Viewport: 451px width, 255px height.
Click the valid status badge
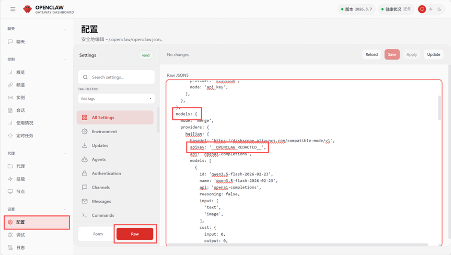tap(145, 55)
